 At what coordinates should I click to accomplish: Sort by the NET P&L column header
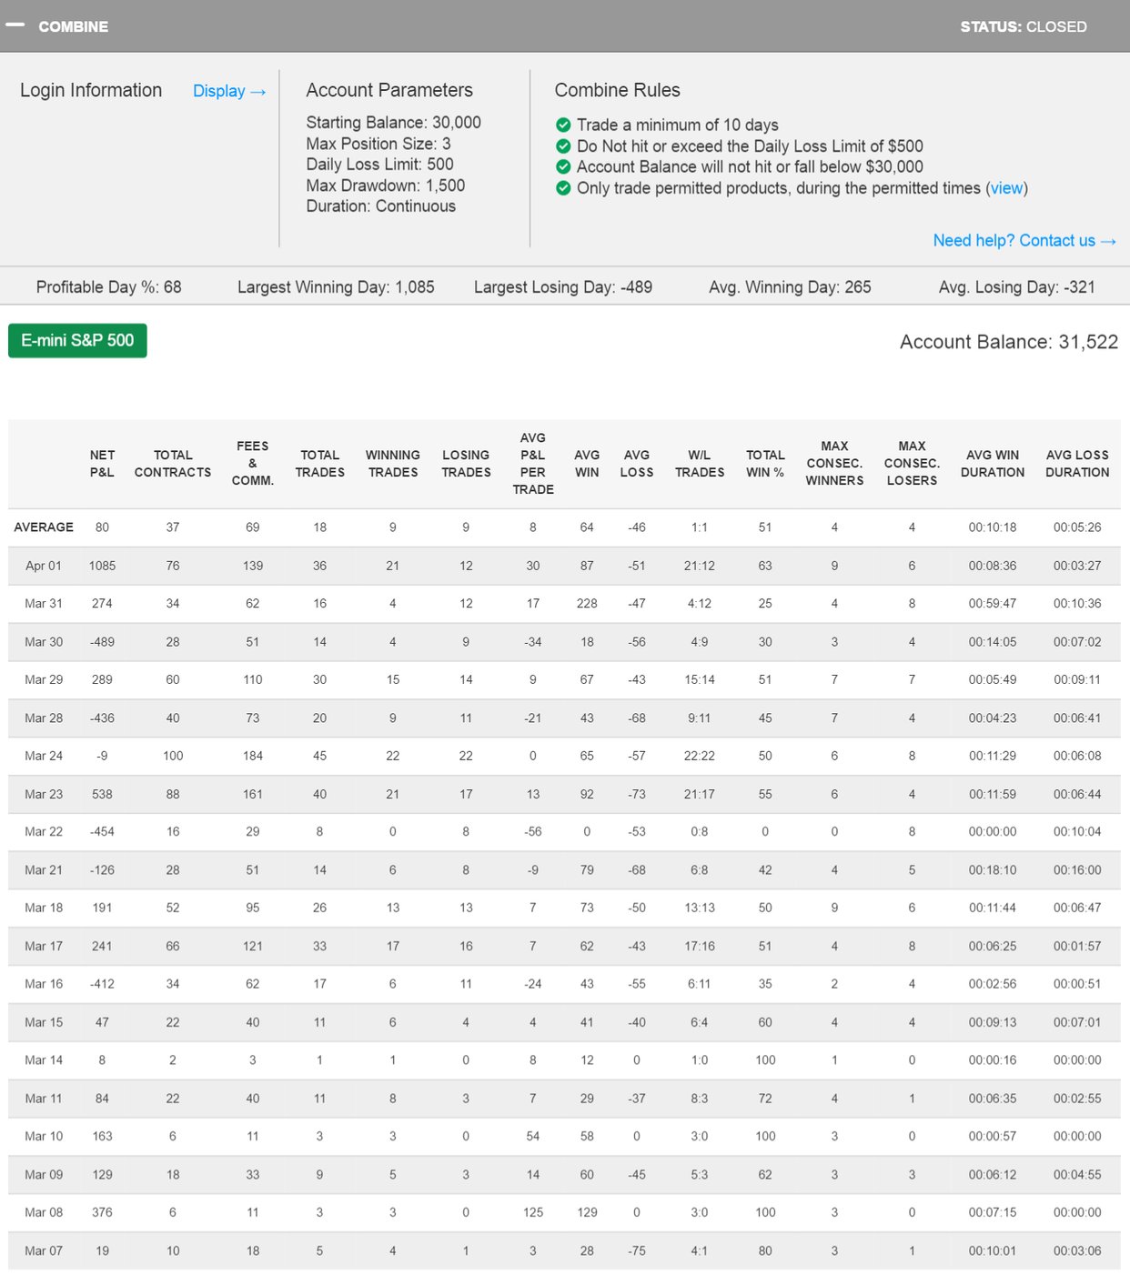click(102, 463)
